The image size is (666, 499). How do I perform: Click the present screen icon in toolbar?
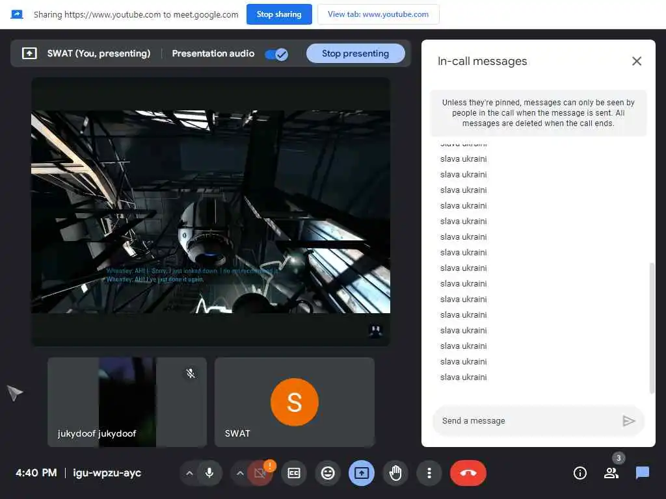pyautogui.click(x=362, y=473)
